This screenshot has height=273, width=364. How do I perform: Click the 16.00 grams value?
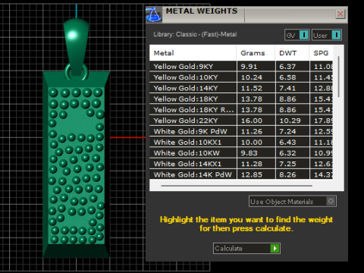pyautogui.click(x=252, y=121)
